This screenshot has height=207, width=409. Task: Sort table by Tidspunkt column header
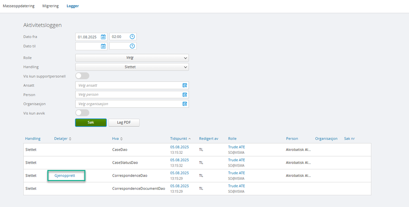coord(179,139)
